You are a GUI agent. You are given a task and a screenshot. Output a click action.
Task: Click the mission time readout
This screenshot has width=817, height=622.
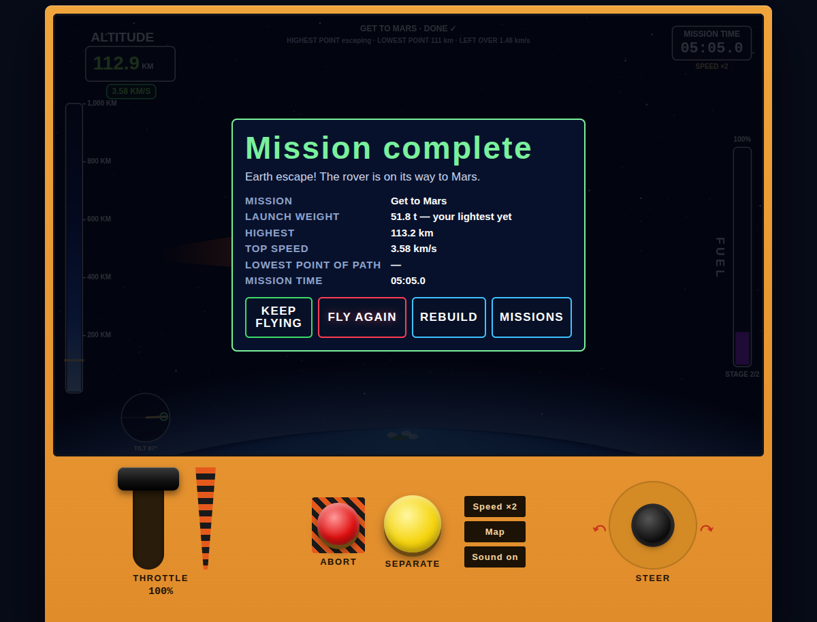click(711, 43)
